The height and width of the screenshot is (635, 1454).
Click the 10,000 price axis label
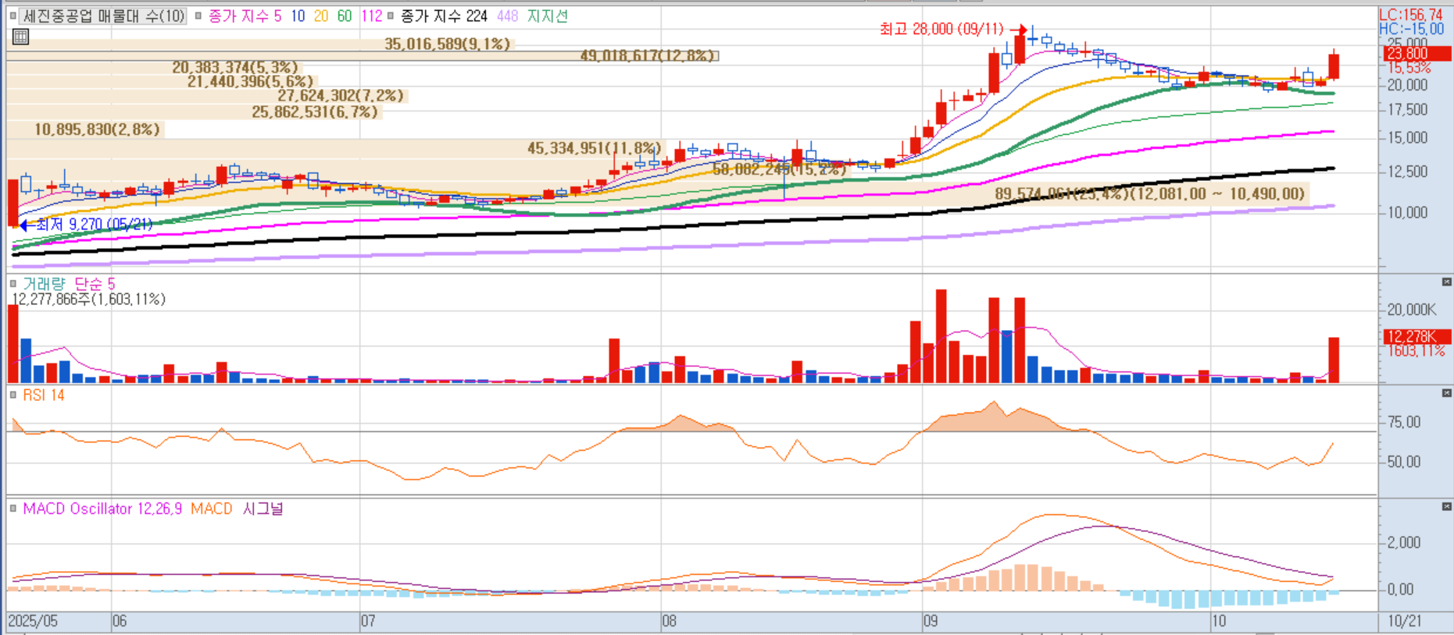pyautogui.click(x=1407, y=212)
